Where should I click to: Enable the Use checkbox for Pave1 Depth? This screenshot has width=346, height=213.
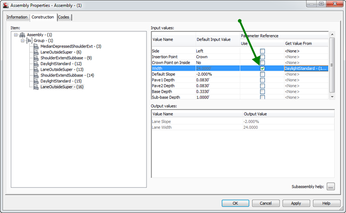coord(262,80)
